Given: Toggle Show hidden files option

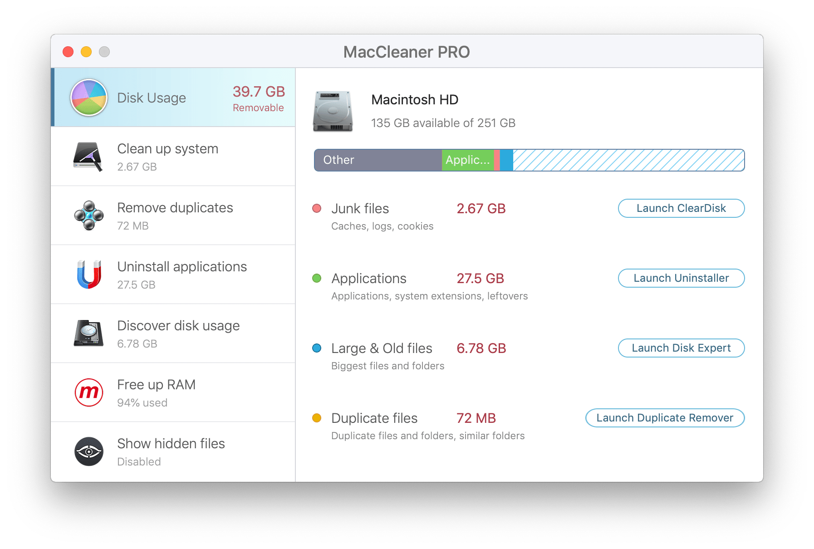Looking at the screenshot, I should (x=173, y=452).
